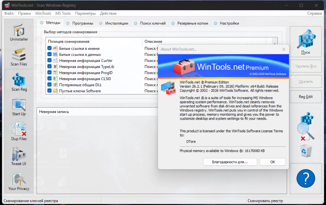Click the recycle bin icon
Viewport: 326px width, 205px height.
[306, 151]
